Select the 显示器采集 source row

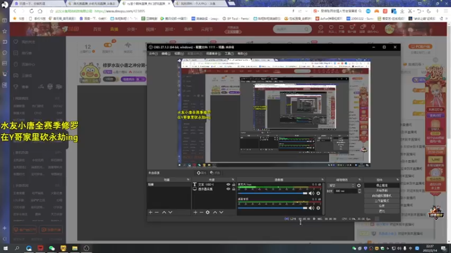click(214, 189)
